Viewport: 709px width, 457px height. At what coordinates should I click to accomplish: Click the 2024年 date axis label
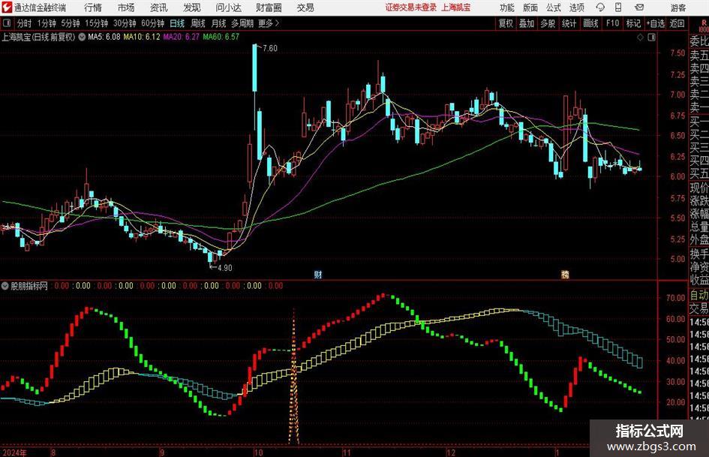(14, 452)
